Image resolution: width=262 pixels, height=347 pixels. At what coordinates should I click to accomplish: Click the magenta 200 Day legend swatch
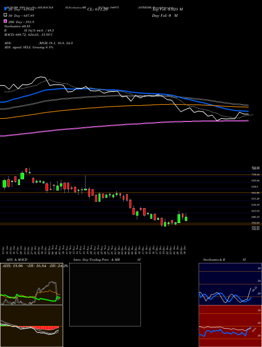click(6, 22)
